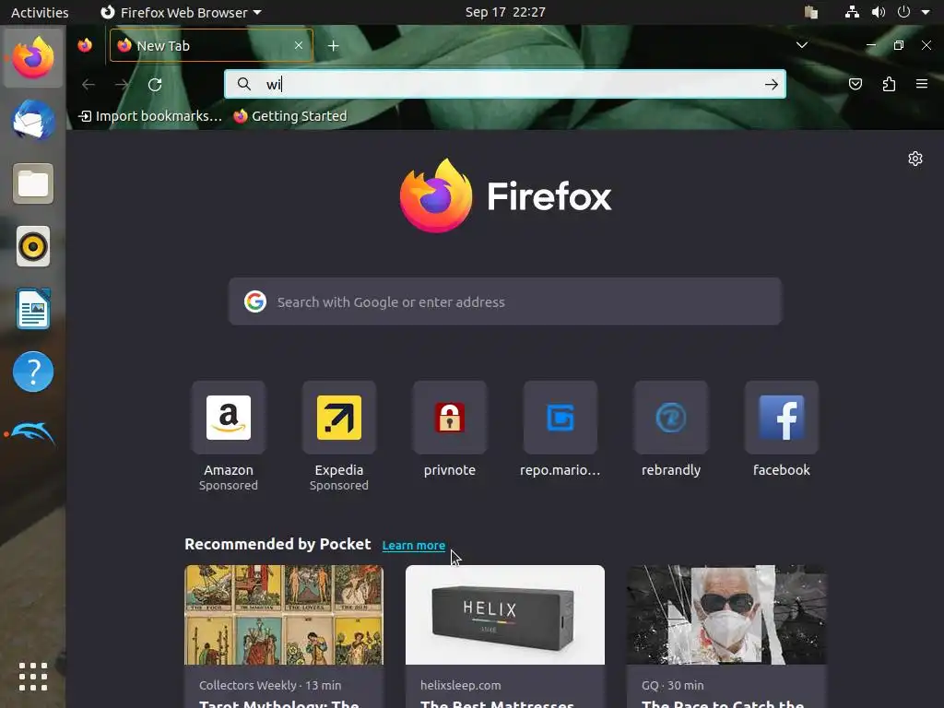
Task: Click the Firefox View pinned icon
Action: [85, 45]
